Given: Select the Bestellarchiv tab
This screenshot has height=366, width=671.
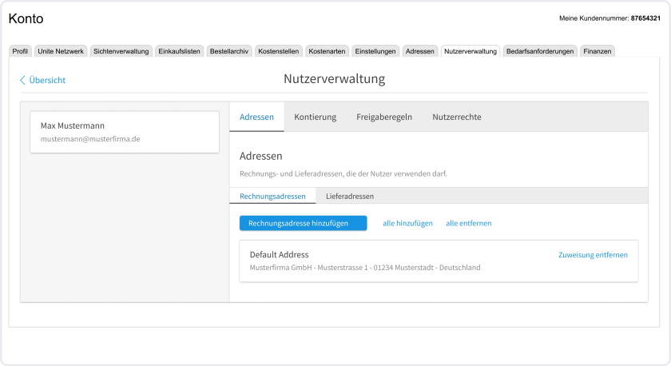Looking at the screenshot, I should click(229, 51).
